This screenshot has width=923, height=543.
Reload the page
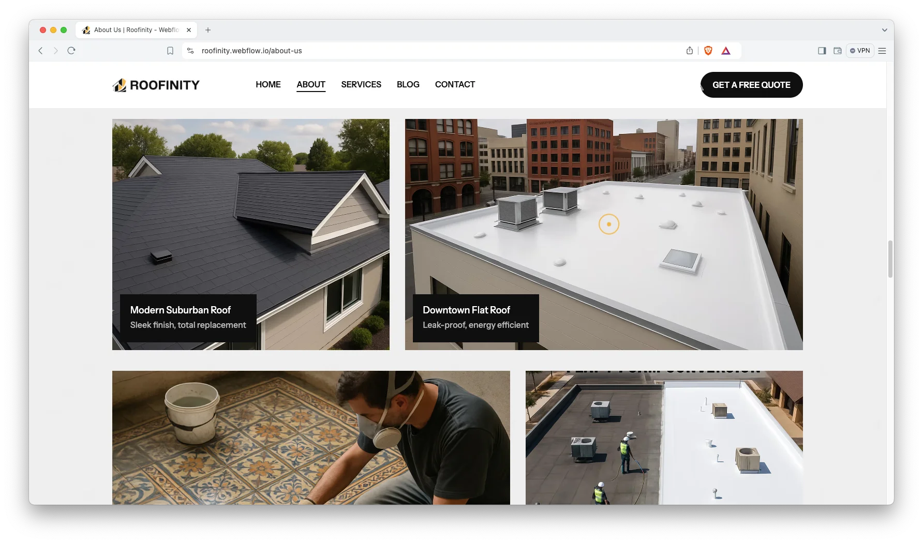coord(71,51)
